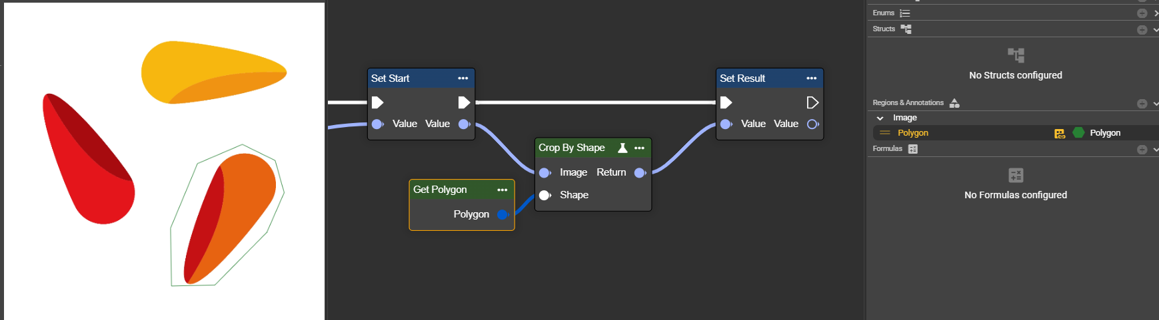Screen dimensions: 1159x320
Task: Add a new Region with plus icon
Action: [1142, 103]
